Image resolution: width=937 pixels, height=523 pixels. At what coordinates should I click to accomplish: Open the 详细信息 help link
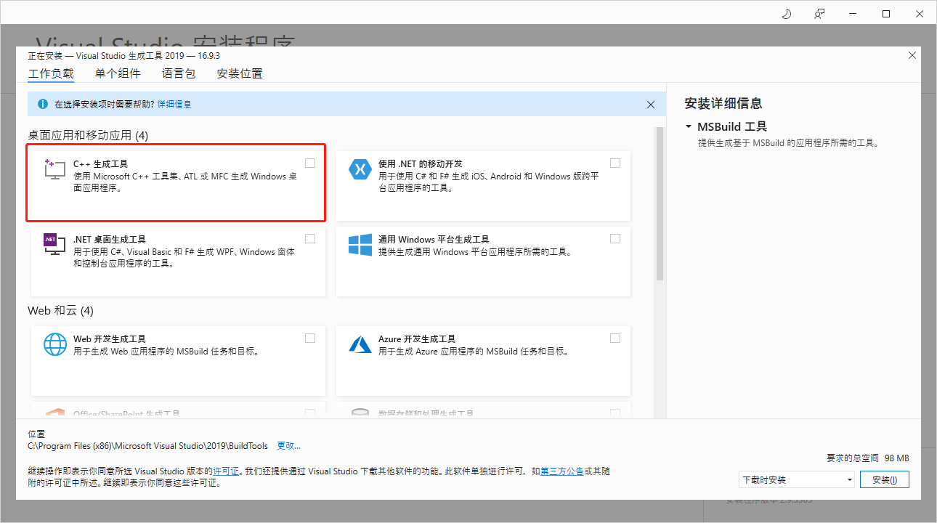(174, 105)
